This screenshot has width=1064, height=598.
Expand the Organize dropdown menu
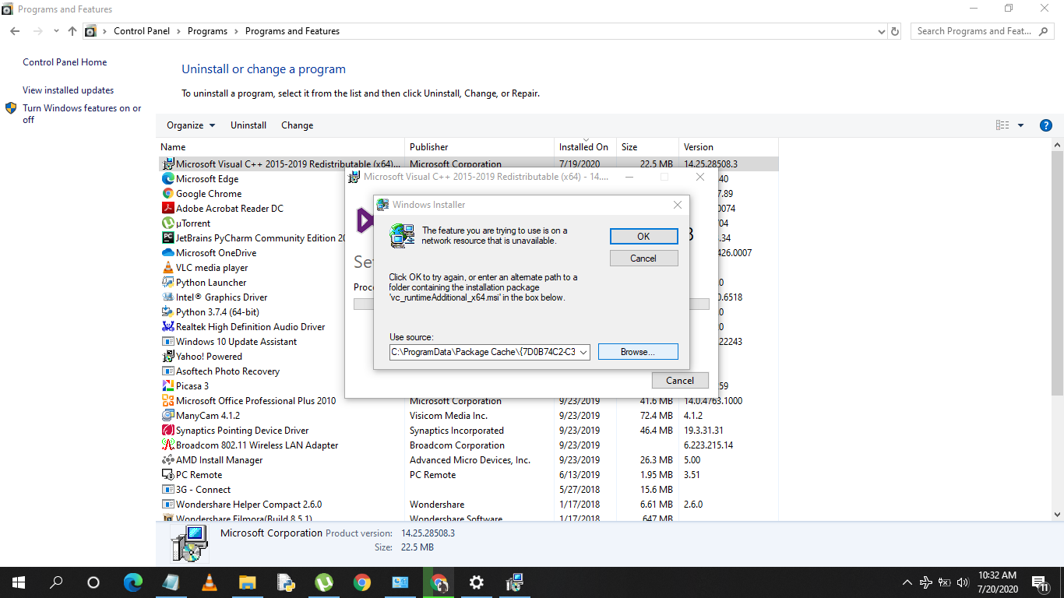click(191, 125)
